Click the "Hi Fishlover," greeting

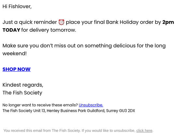(x=17, y=6)
